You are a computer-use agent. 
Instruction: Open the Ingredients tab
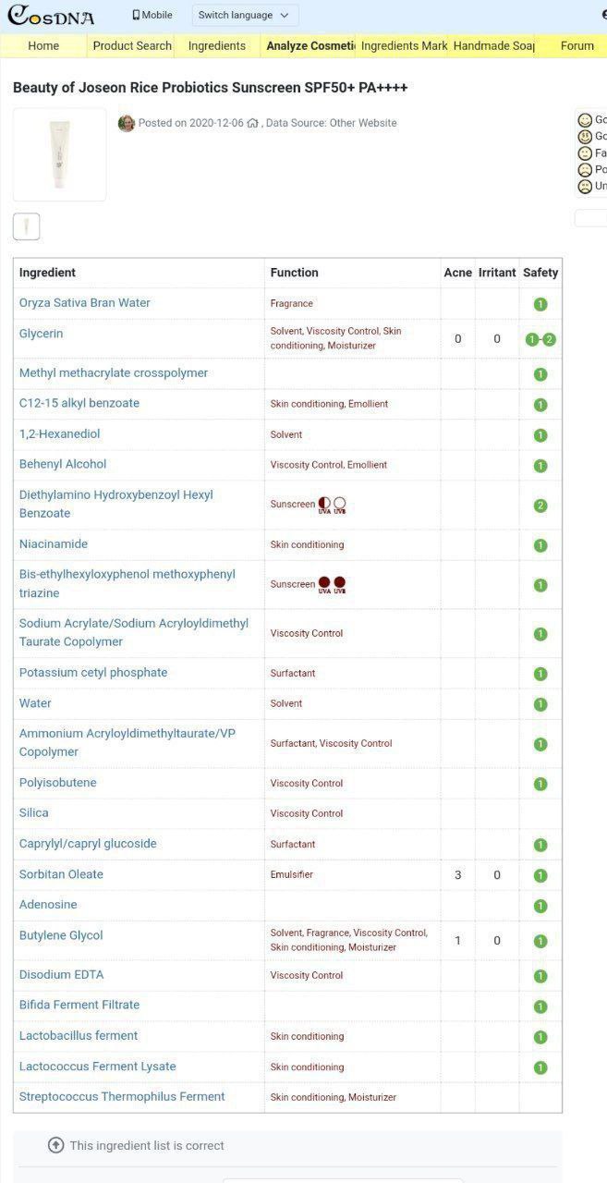tap(217, 45)
